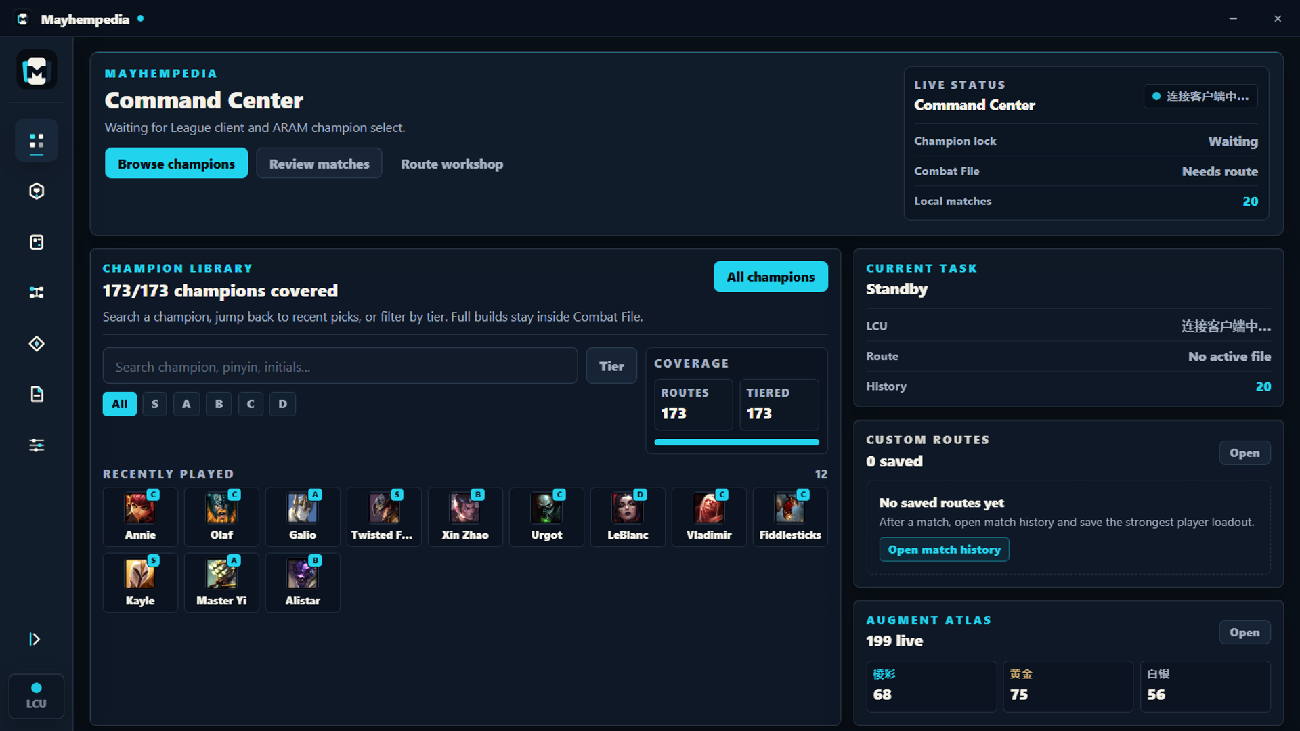Filter champions by A tier
This screenshot has height=731, width=1300.
coord(186,404)
